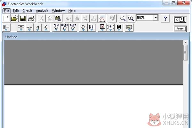The image size is (192, 128).
Task: Paste from the clipboard icon
Action: (x=58, y=19)
